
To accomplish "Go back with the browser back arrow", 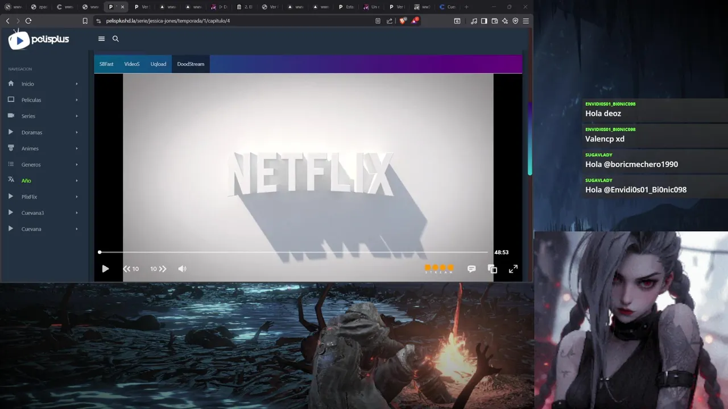I will [7, 21].
